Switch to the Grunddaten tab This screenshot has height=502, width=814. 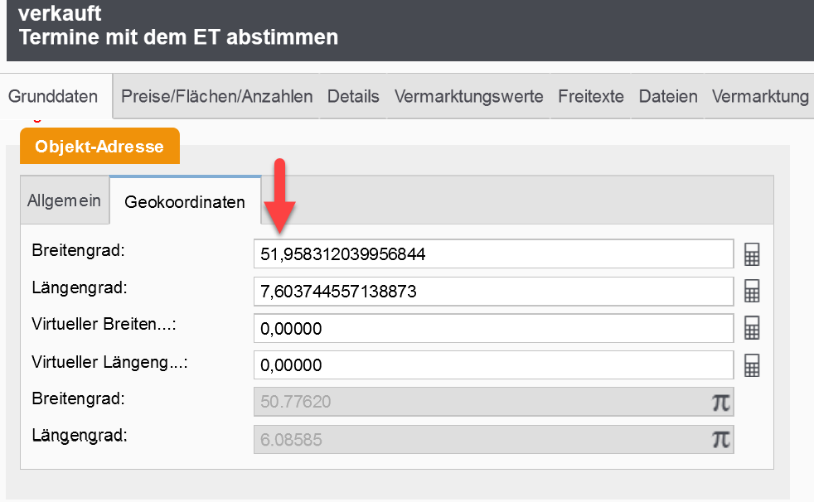click(53, 97)
